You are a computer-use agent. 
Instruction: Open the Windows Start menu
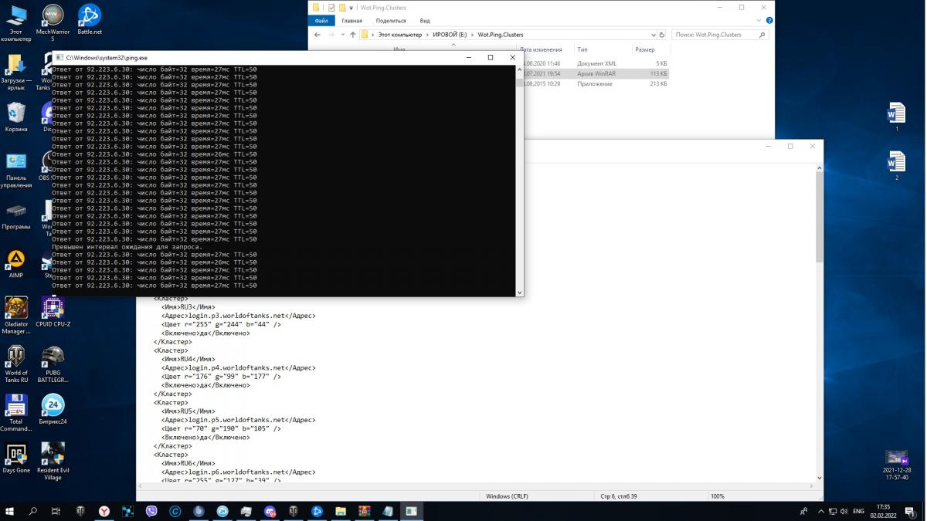11,511
